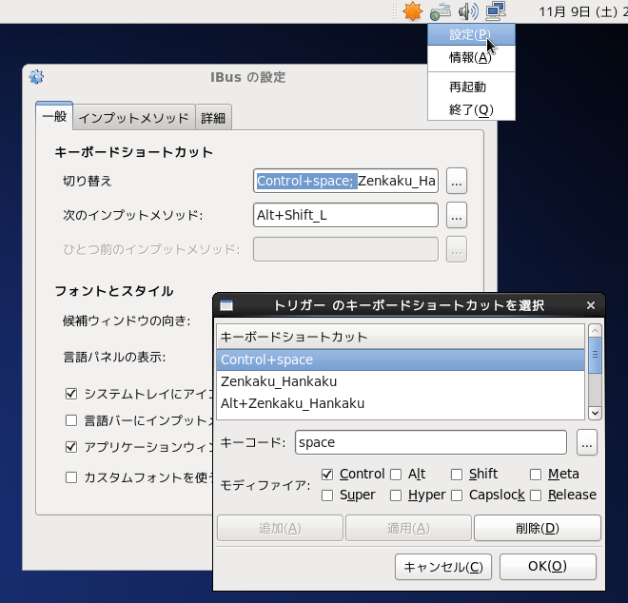Click the shortcut list scrollbar down arrow
628x603 pixels.
click(595, 413)
